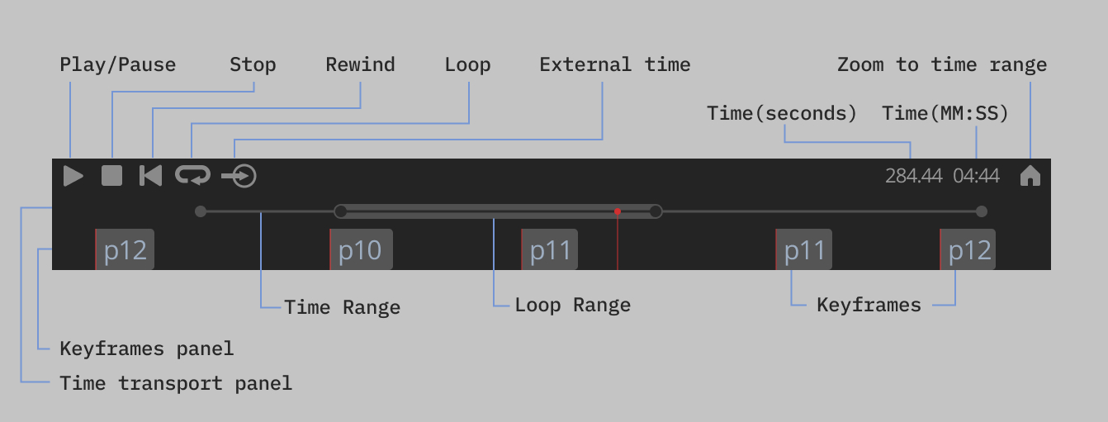Enable the External time icon
Screen dimensions: 1108x422
point(239,176)
